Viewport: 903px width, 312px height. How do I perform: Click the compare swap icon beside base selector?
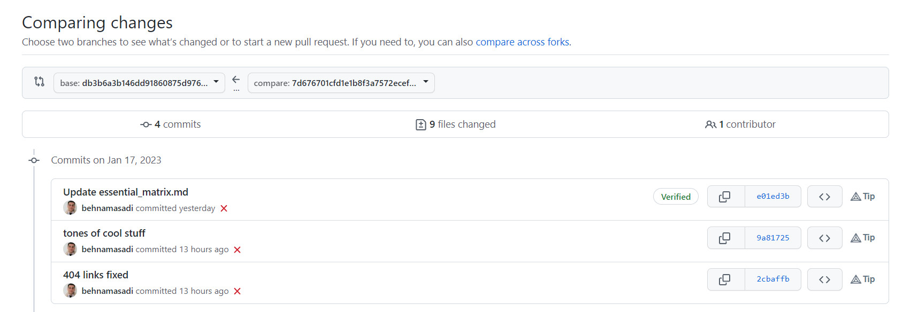click(40, 82)
